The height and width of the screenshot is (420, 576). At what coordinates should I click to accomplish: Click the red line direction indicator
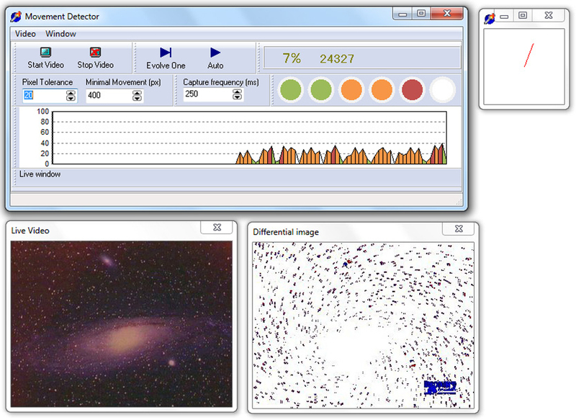[528, 55]
